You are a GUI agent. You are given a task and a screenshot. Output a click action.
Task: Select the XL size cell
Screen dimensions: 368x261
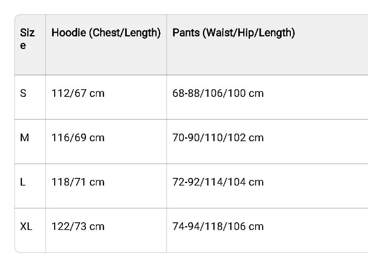[x=26, y=226]
